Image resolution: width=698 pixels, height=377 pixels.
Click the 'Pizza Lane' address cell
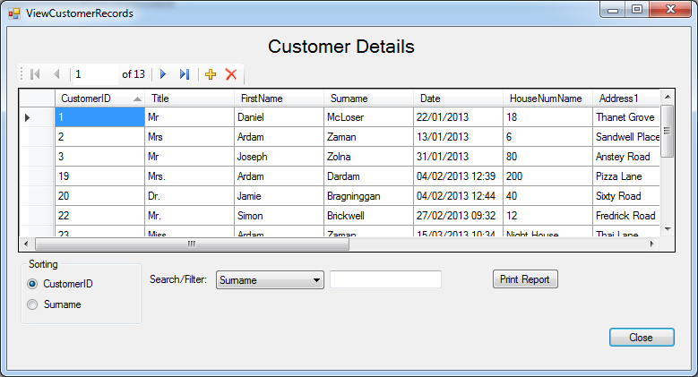coord(626,176)
